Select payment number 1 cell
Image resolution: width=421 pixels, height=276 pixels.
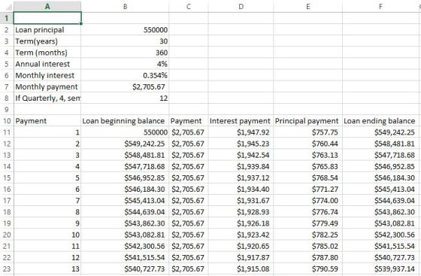[x=47, y=132]
